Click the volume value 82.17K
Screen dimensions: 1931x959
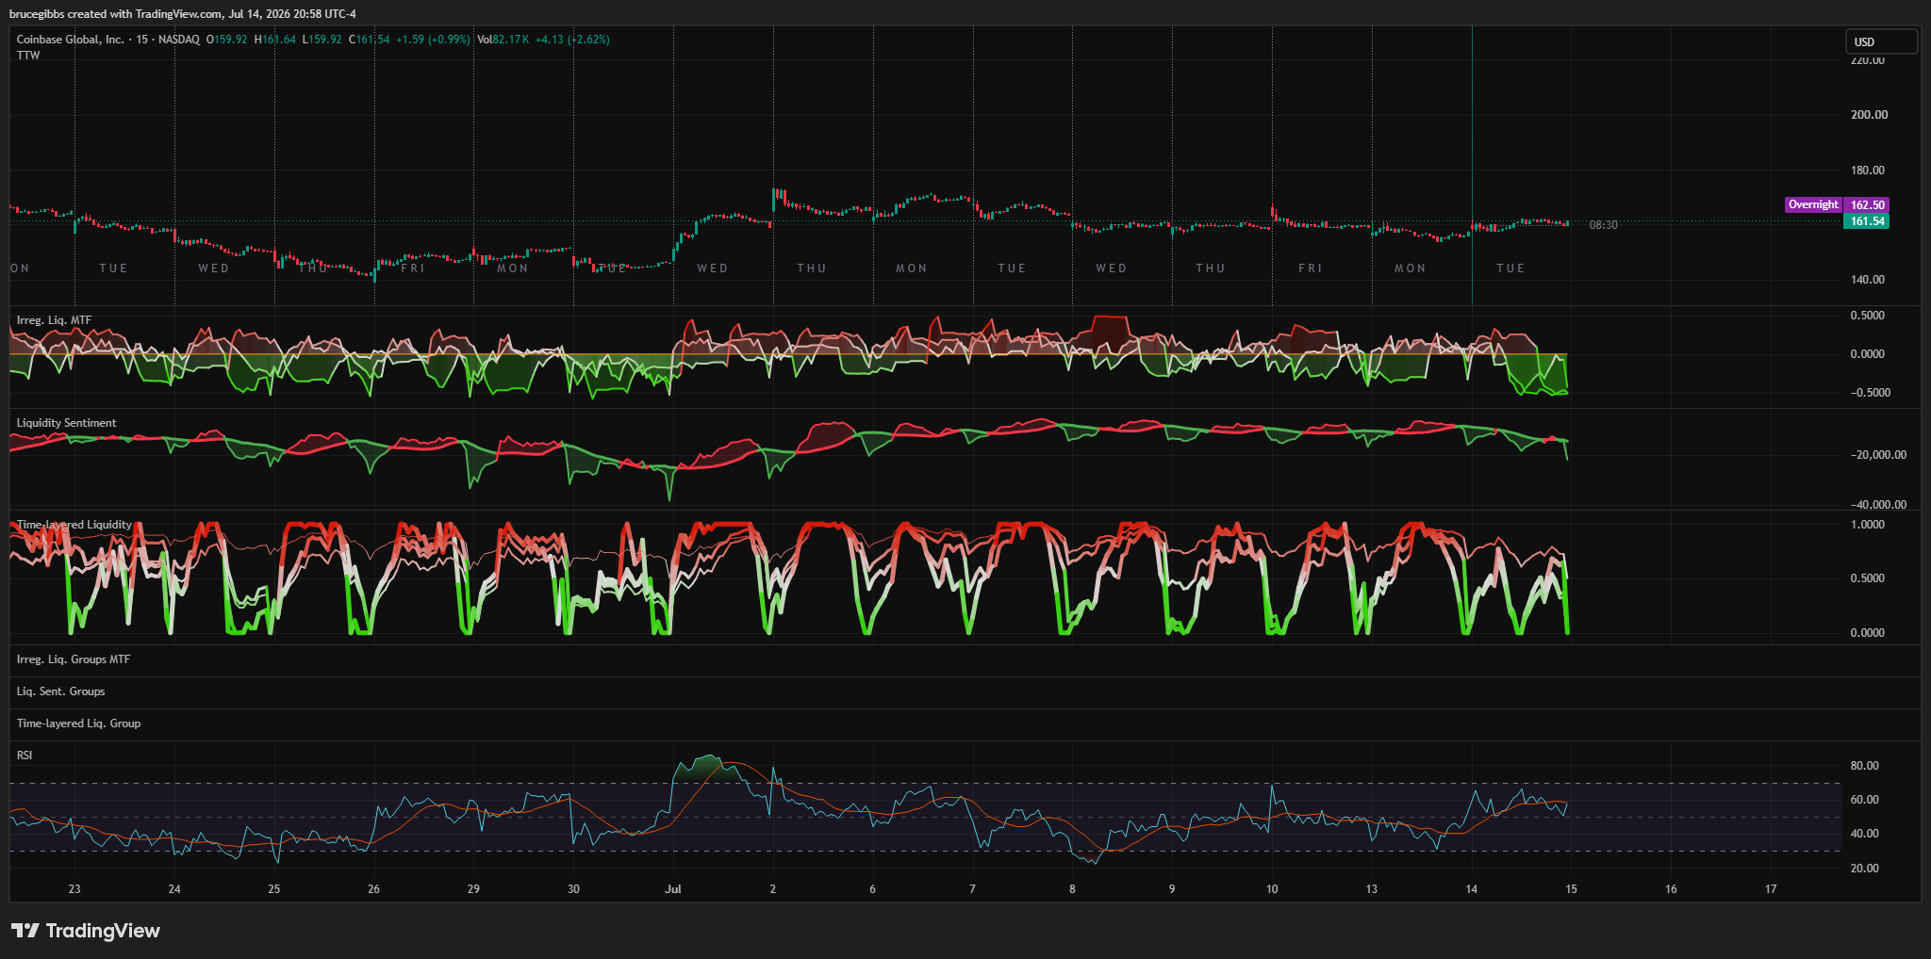(x=510, y=40)
